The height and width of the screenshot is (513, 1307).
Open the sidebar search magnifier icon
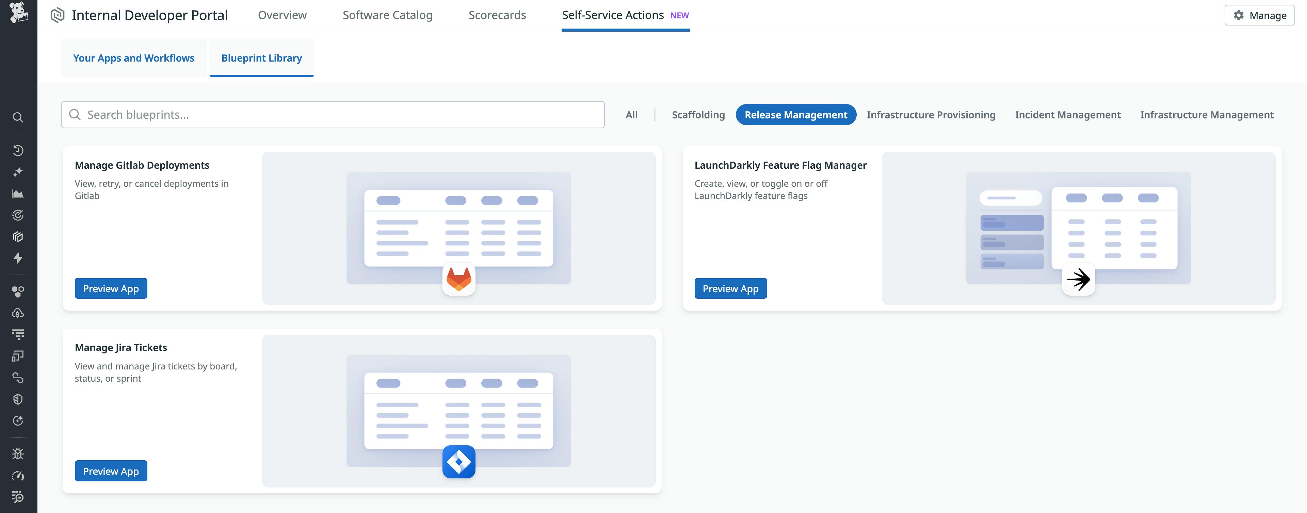click(x=18, y=117)
